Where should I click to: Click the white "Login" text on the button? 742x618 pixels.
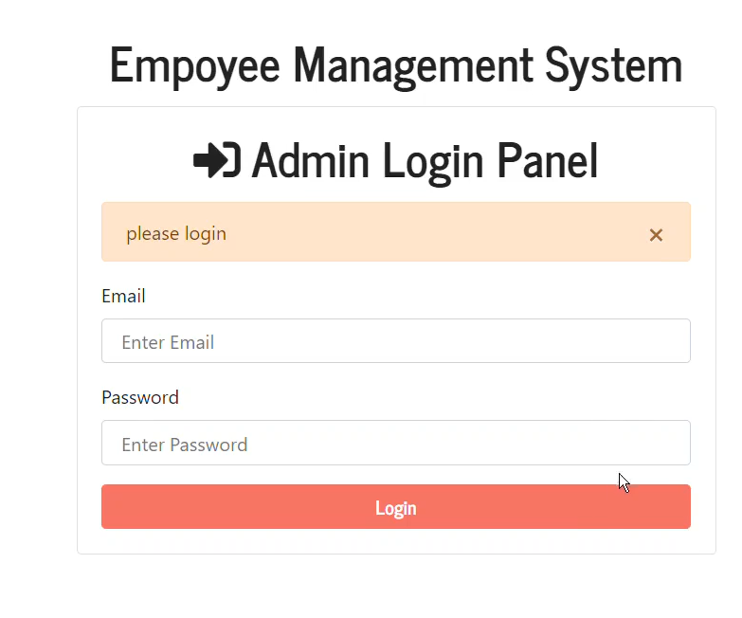click(395, 508)
